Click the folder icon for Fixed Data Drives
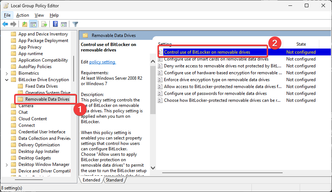This screenshot has height=192, width=332. tap(20, 86)
